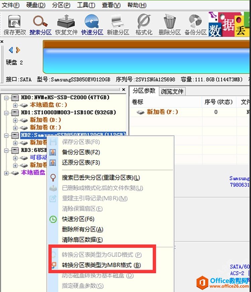Select 新加卷 (D:) partition

click(x=46, y=120)
